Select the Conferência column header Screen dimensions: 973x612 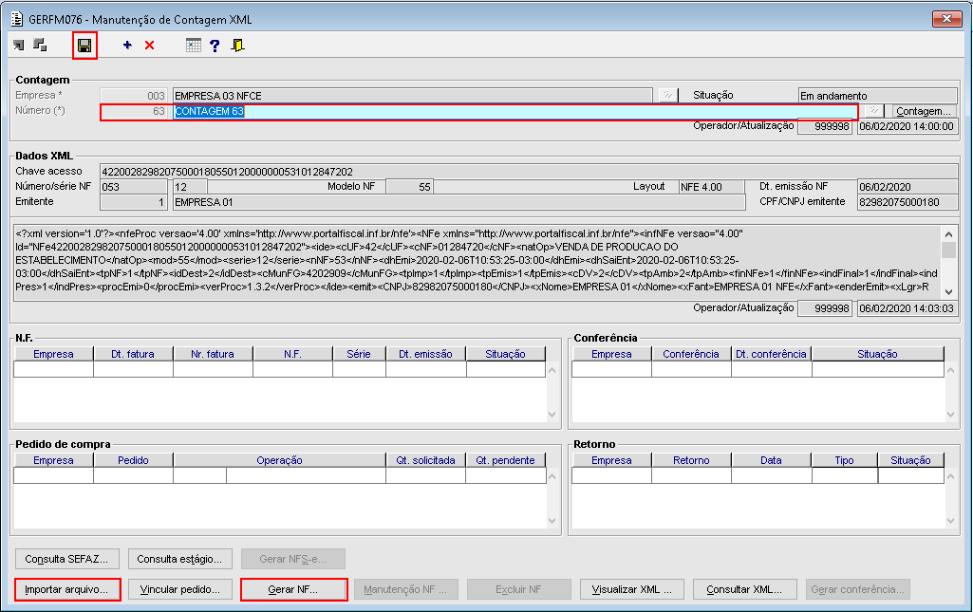click(x=691, y=354)
